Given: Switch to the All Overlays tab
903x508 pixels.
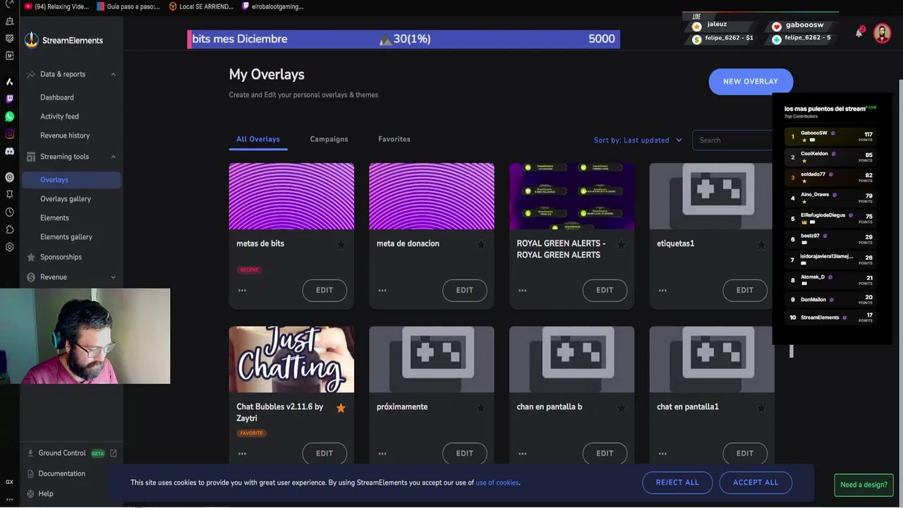Looking at the screenshot, I should 258,139.
